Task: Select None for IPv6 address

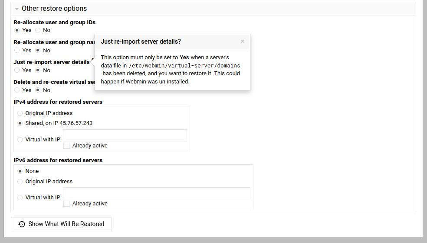Action: [20, 171]
